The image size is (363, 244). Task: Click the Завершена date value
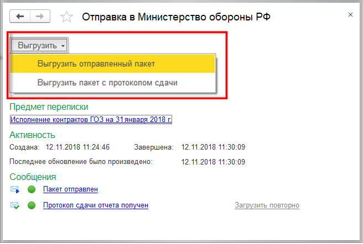[213, 147]
